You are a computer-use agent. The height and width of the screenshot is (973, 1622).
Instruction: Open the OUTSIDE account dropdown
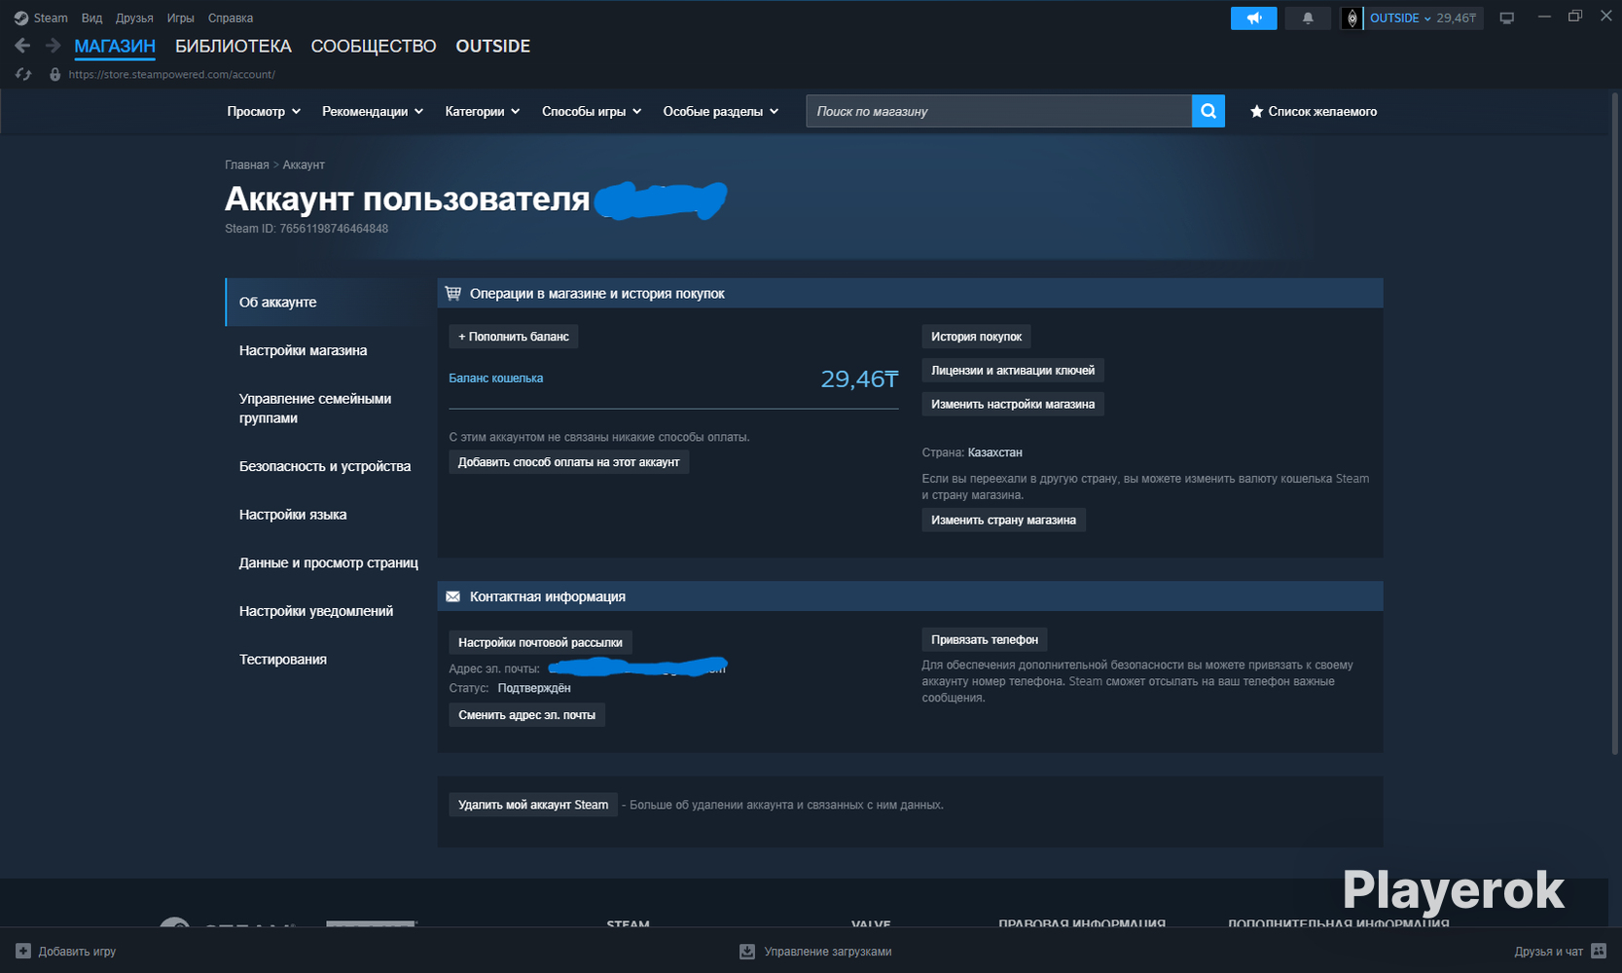[x=1400, y=18]
